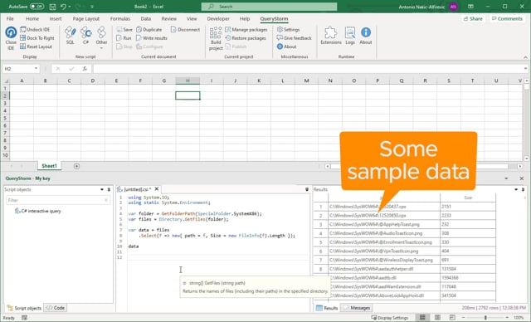Close the QueryStorm pane
The width and height of the screenshot is (531, 322).
[x=522, y=178]
